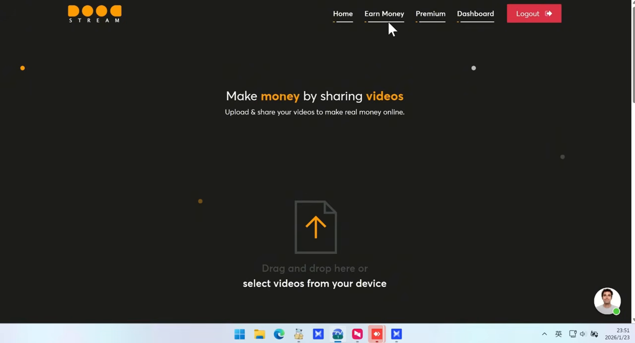Viewport: 635px width, 343px height.
Task: Launch Microsoft Edge from taskbar
Action: click(x=279, y=334)
